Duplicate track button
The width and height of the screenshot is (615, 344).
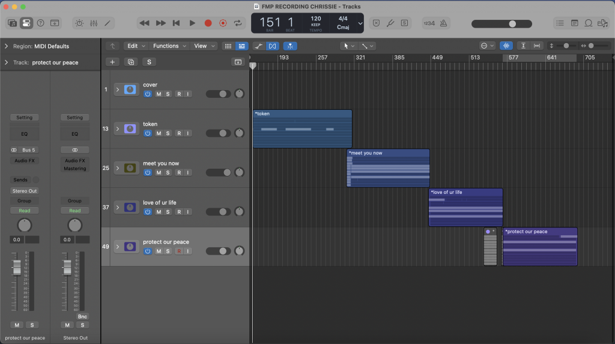coord(130,62)
